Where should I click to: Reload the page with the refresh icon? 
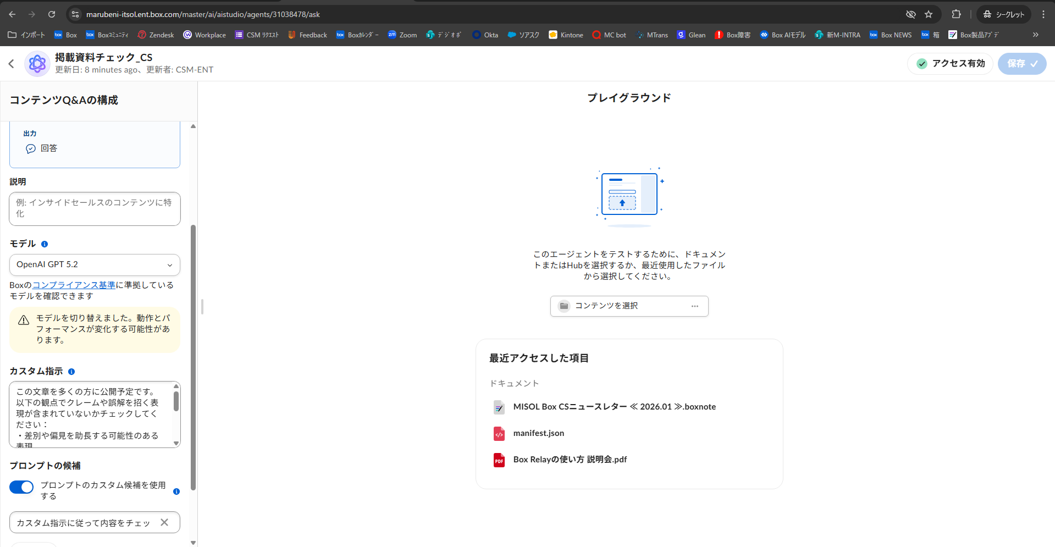pos(52,14)
